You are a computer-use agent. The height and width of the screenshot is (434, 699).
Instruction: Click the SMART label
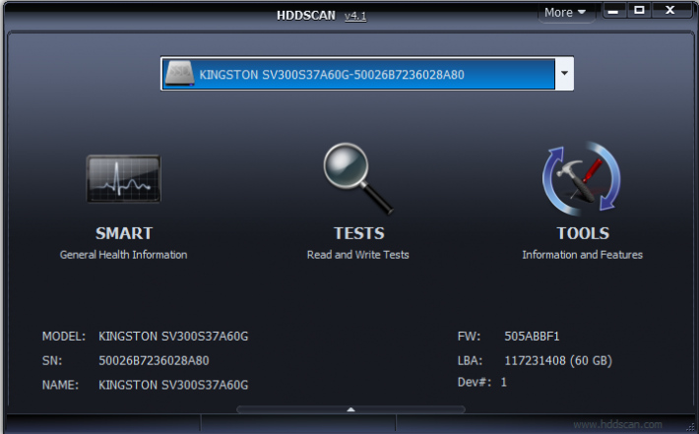pos(124,233)
